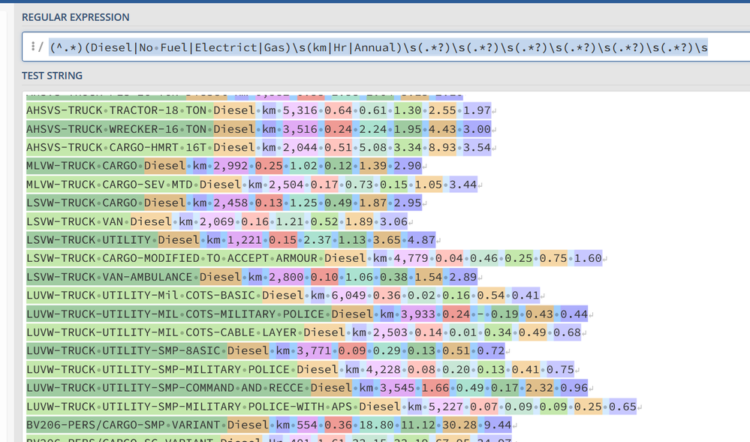Expand the REGULAR EXPRESSION section header
Viewport: 750px width, 442px height.
tap(77, 17)
